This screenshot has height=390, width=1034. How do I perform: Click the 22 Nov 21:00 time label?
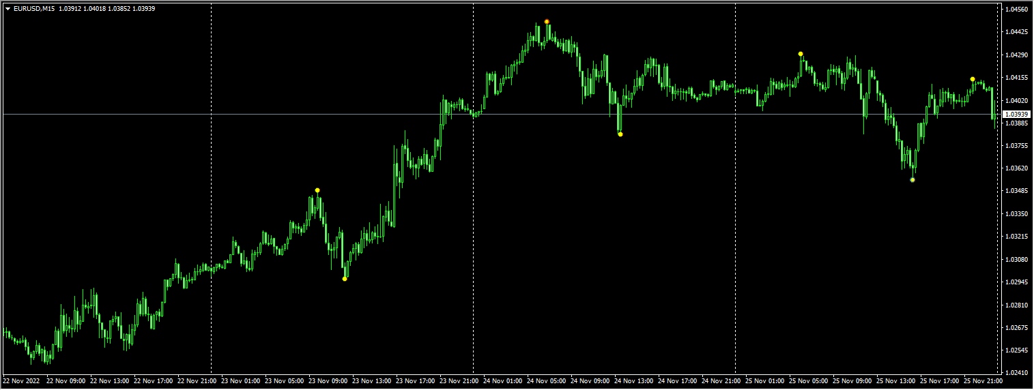(x=197, y=381)
